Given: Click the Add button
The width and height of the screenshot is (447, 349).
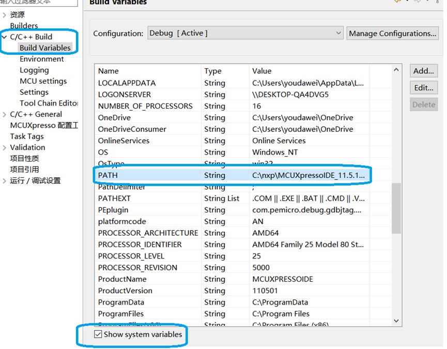Looking at the screenshot, I should click(423, 71).
